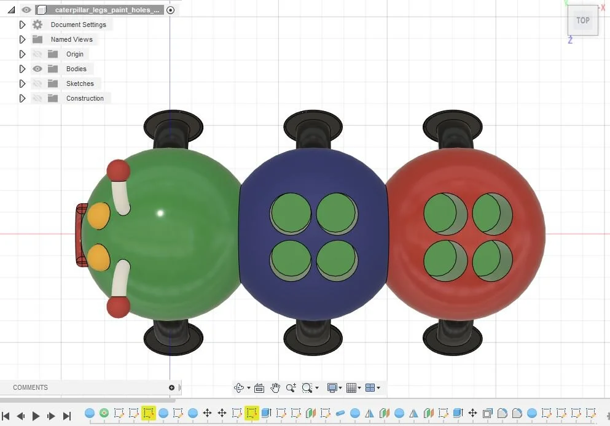Select the green form feature in timeline
The image size is (610, 426).
click(104, 412)
